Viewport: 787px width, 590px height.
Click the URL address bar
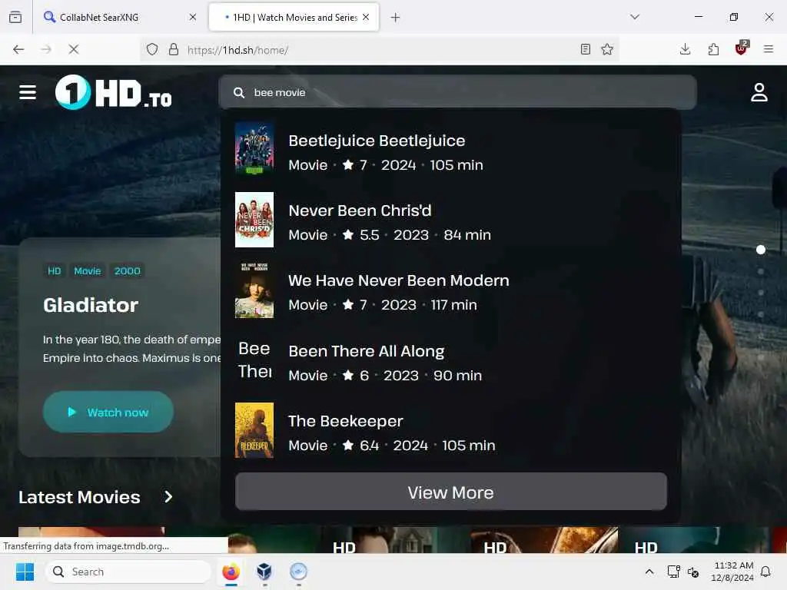(x=381, y=50)
